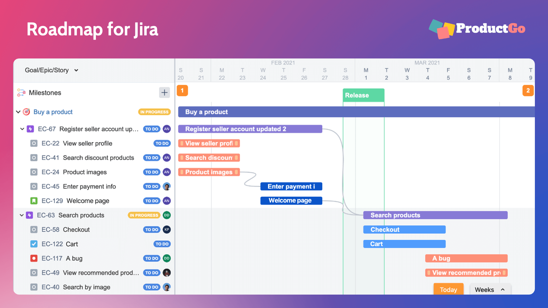Viewport: 548px width, 308px height.
Task: Click the EC-41 story type icon
Action: (x=34, y=158)
